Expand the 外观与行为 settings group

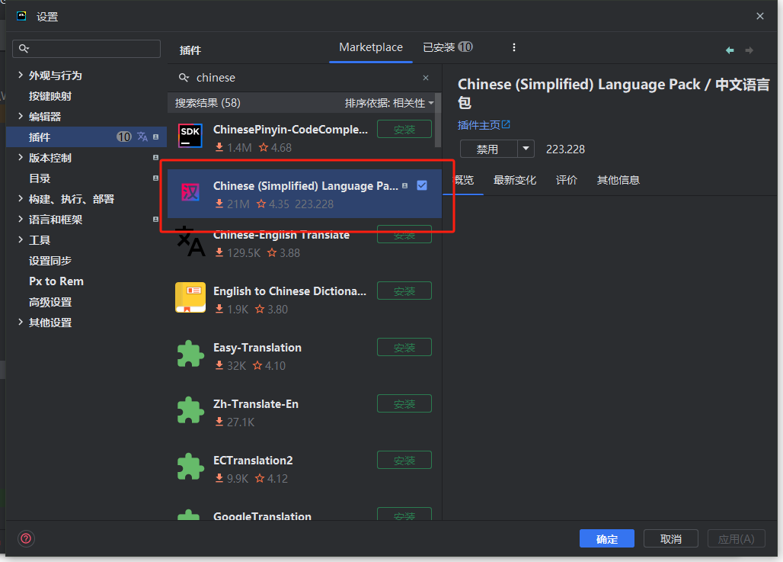click(x=21, y=75)
